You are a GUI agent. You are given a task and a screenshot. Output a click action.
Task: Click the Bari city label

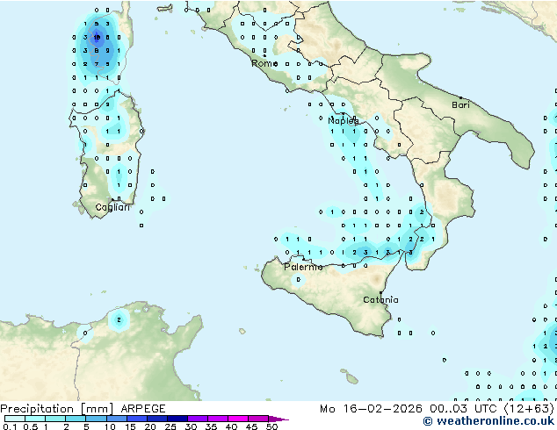point(460,104)
